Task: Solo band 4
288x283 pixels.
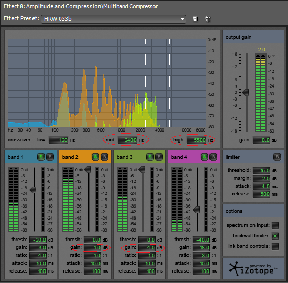Action: click(204, 157)
